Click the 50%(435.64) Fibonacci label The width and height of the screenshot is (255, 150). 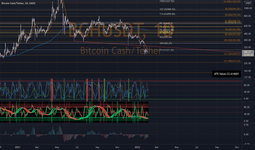(166, 37)
